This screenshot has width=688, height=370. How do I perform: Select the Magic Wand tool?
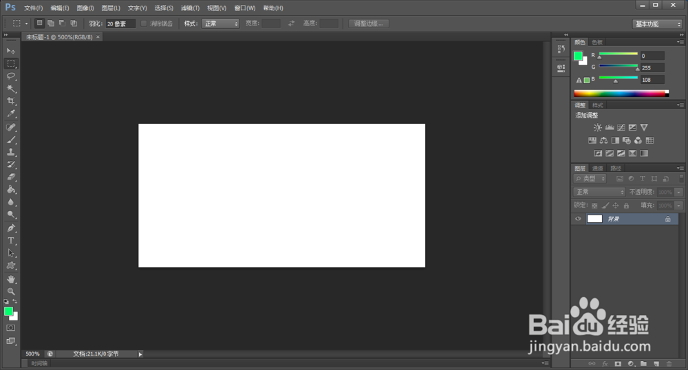(x=11, y=89)
